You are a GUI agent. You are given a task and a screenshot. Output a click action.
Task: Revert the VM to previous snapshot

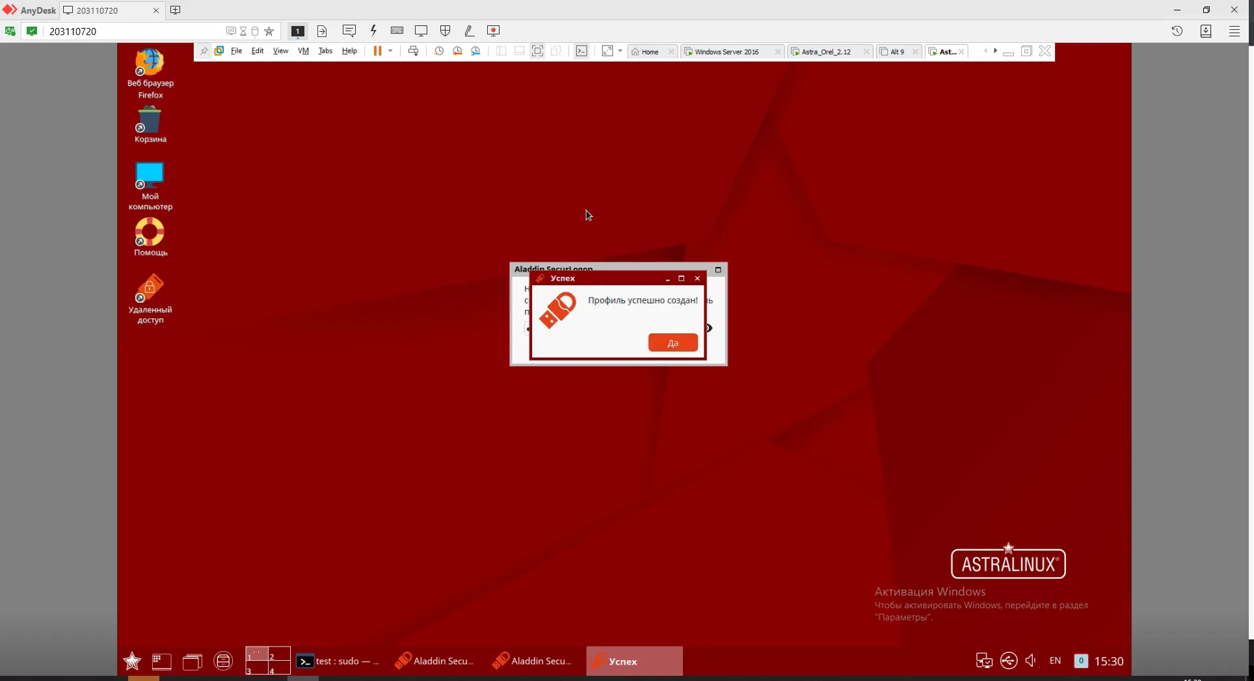(457, 51)
